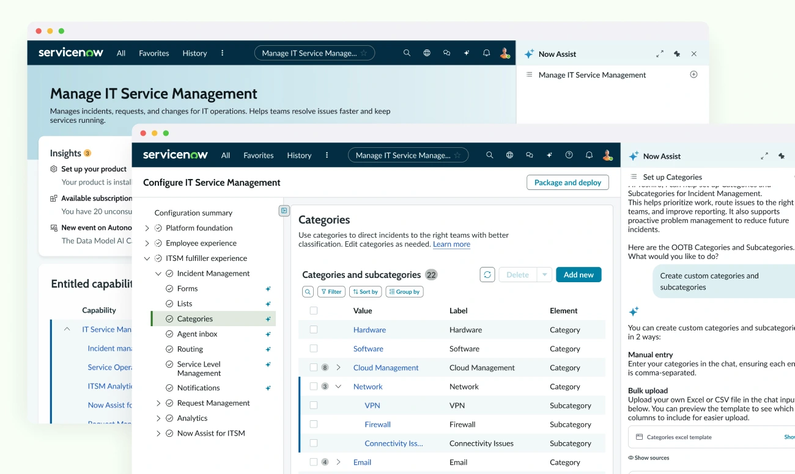Open dropdown arrow next to Delete
Viewport: 795px width, 474px height.
544,275
